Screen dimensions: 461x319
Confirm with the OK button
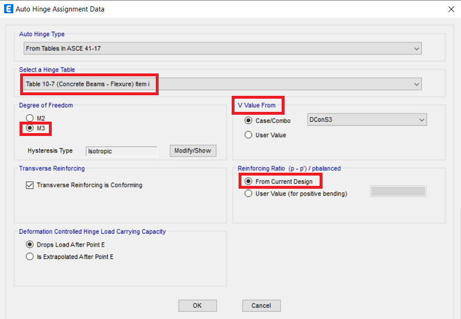click(x=197, y=306)
